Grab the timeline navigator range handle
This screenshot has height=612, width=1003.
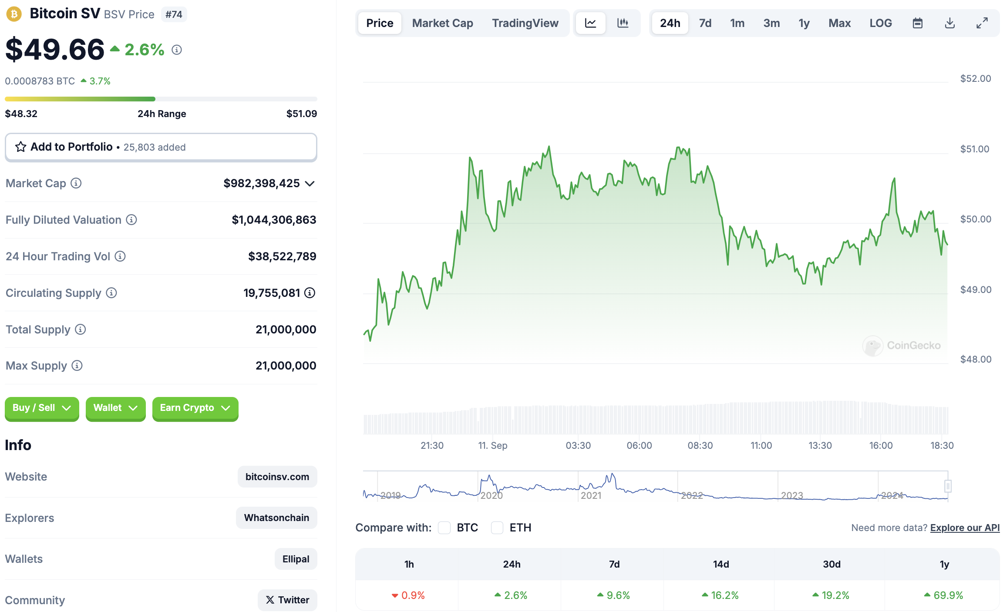pyautogui.click(x=948, y=486)
